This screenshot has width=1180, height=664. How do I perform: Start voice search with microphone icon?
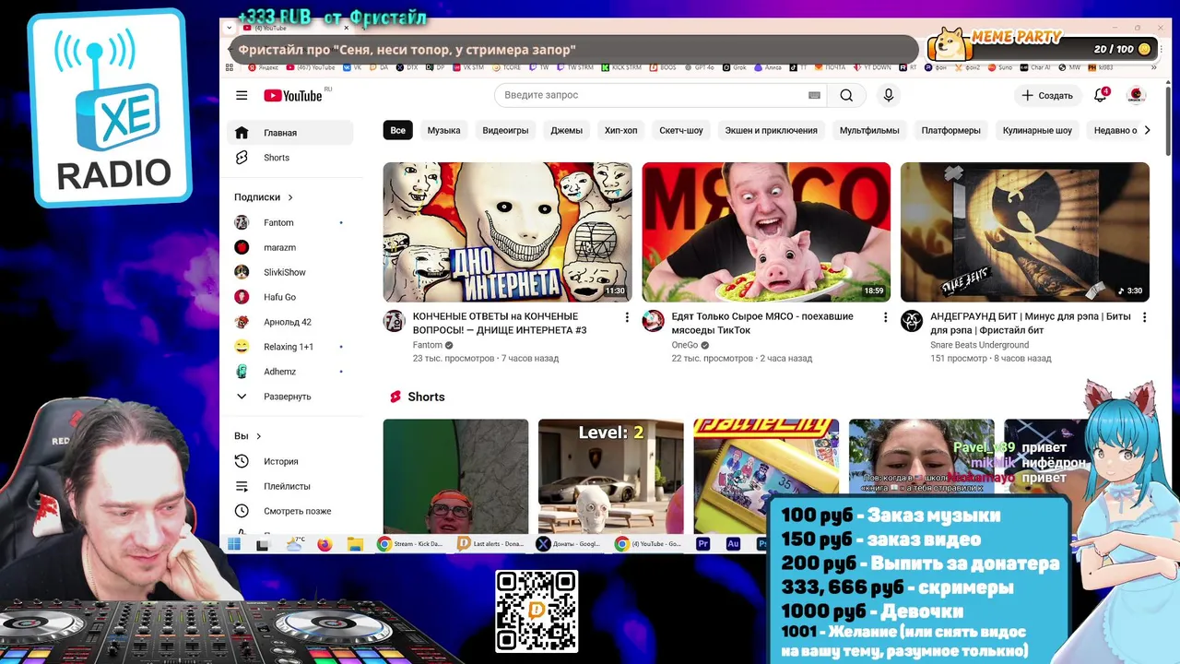pyautogui.click(x=889, y=95)
